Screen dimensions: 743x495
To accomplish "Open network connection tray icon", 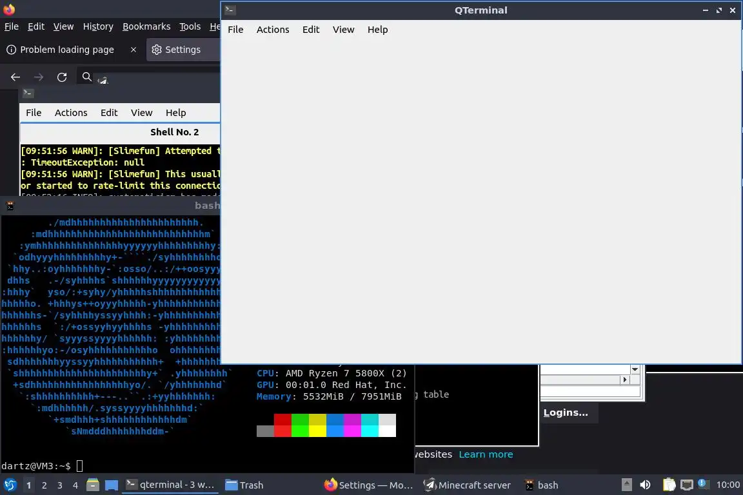I will tap(687, 485).
